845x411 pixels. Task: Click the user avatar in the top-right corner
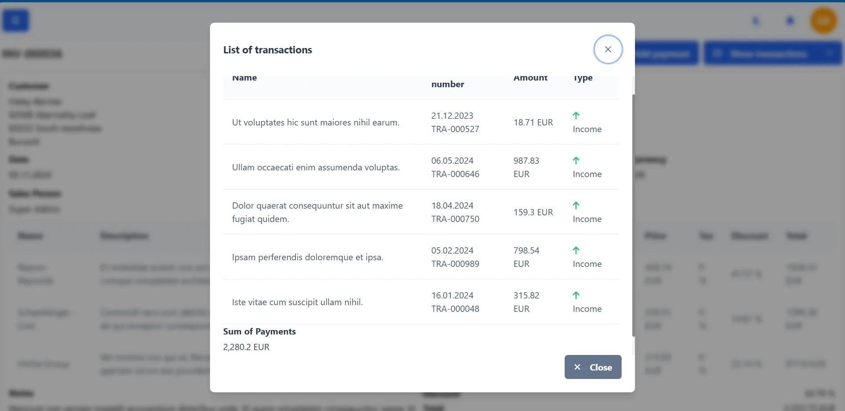pos(823,20)
